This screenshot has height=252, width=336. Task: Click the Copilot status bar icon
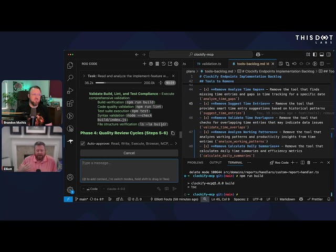pyautogui.click(x=301, y=199)
